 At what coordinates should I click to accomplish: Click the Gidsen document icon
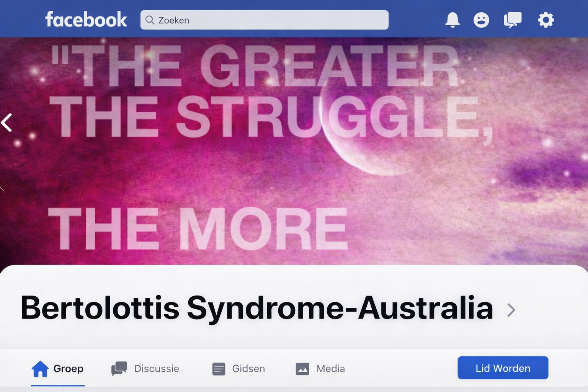219,369
